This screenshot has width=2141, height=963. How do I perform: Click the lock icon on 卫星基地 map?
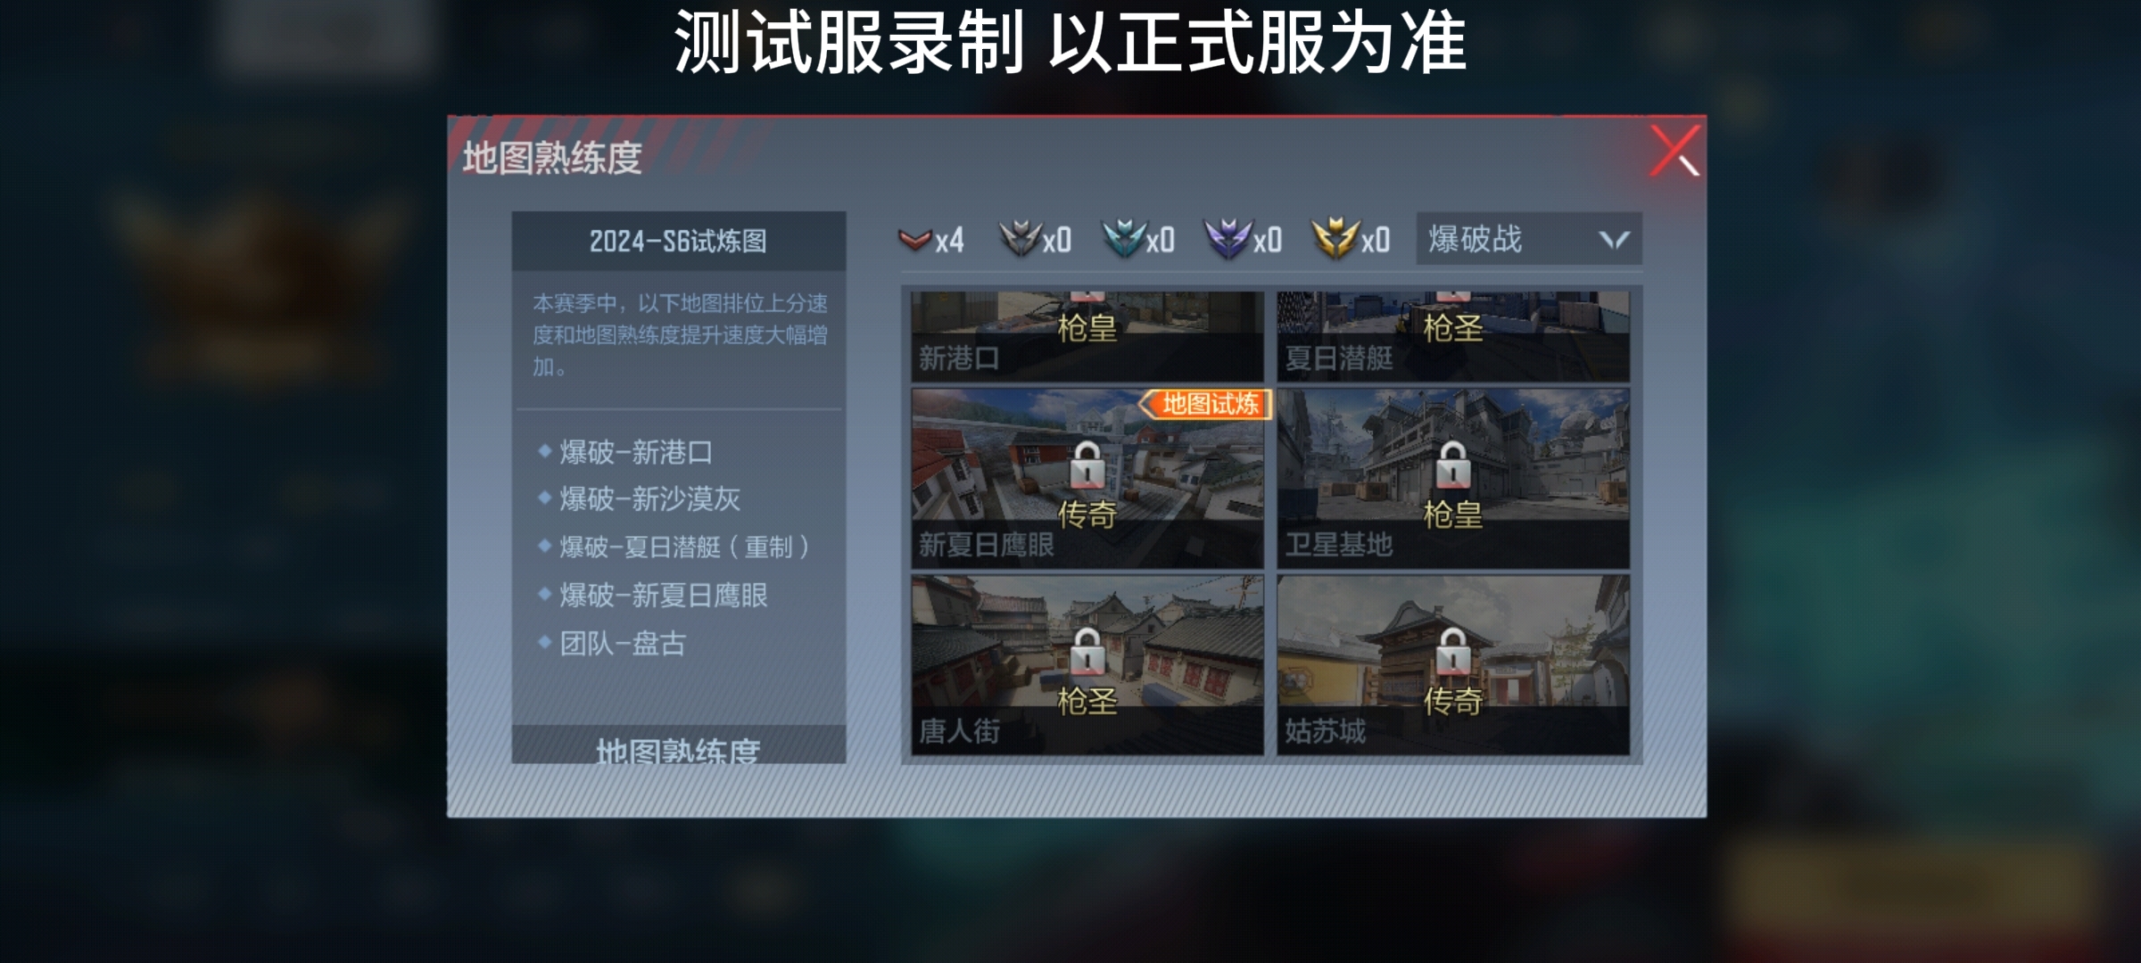[1453, 465]
